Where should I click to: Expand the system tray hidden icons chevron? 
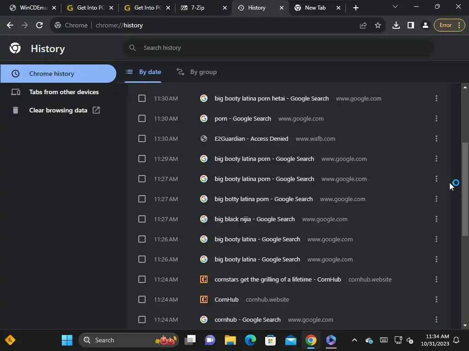354,340
